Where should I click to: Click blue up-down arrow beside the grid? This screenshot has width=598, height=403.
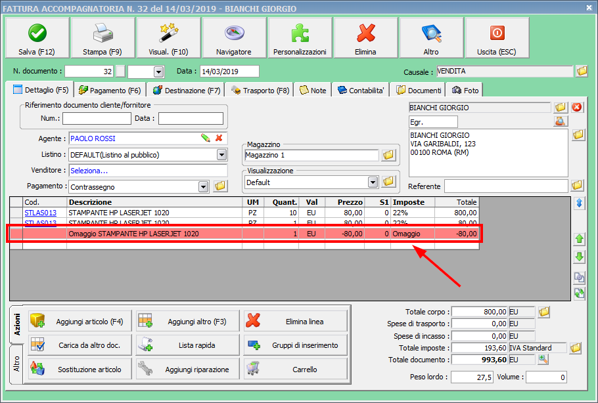tap(580, 203)
